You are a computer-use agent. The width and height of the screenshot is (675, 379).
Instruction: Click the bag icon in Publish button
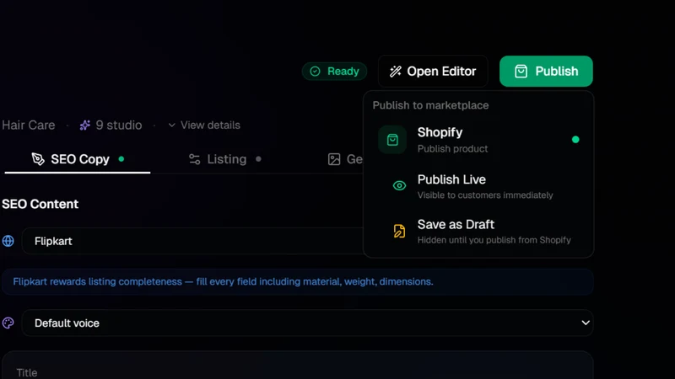[521, 72]
